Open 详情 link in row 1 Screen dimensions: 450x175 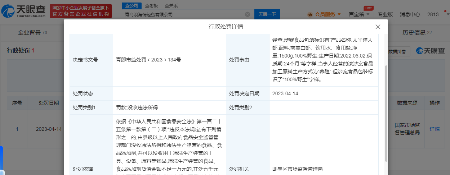click(435, 129)
